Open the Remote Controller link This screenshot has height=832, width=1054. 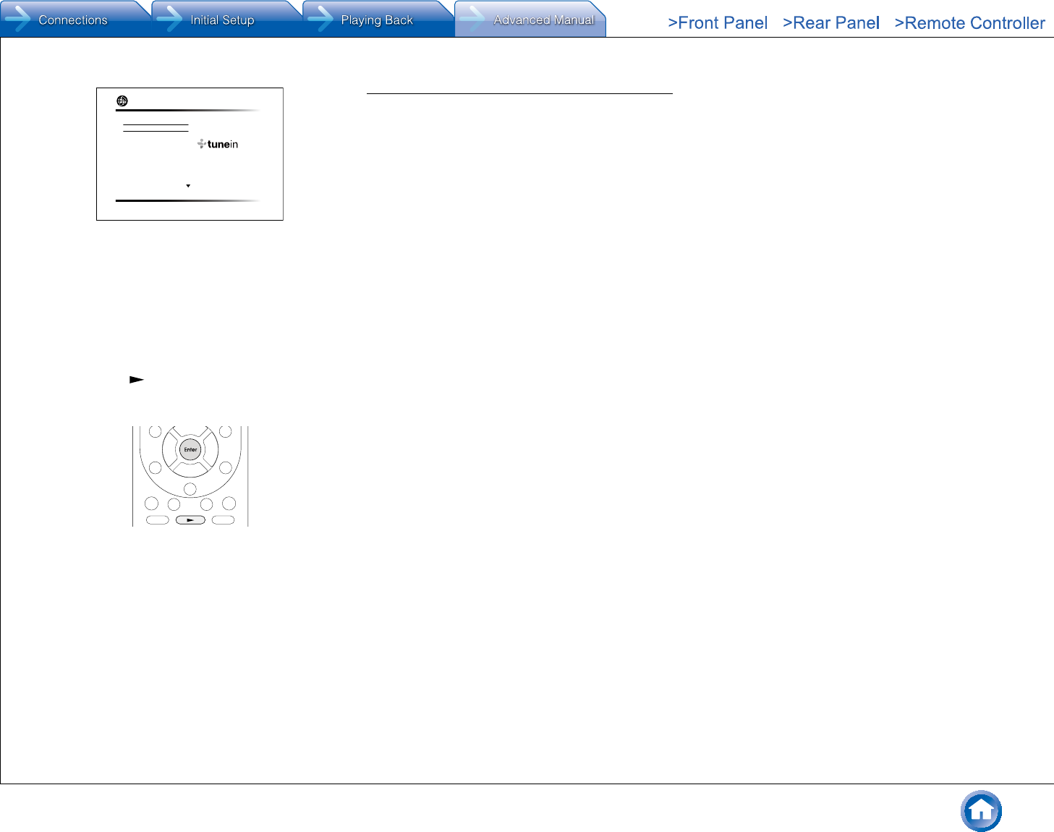(969, 23)
